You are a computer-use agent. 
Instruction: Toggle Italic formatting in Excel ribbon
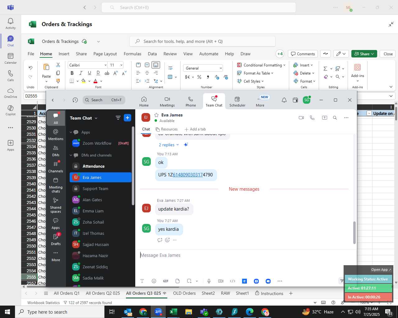point(81,73)
